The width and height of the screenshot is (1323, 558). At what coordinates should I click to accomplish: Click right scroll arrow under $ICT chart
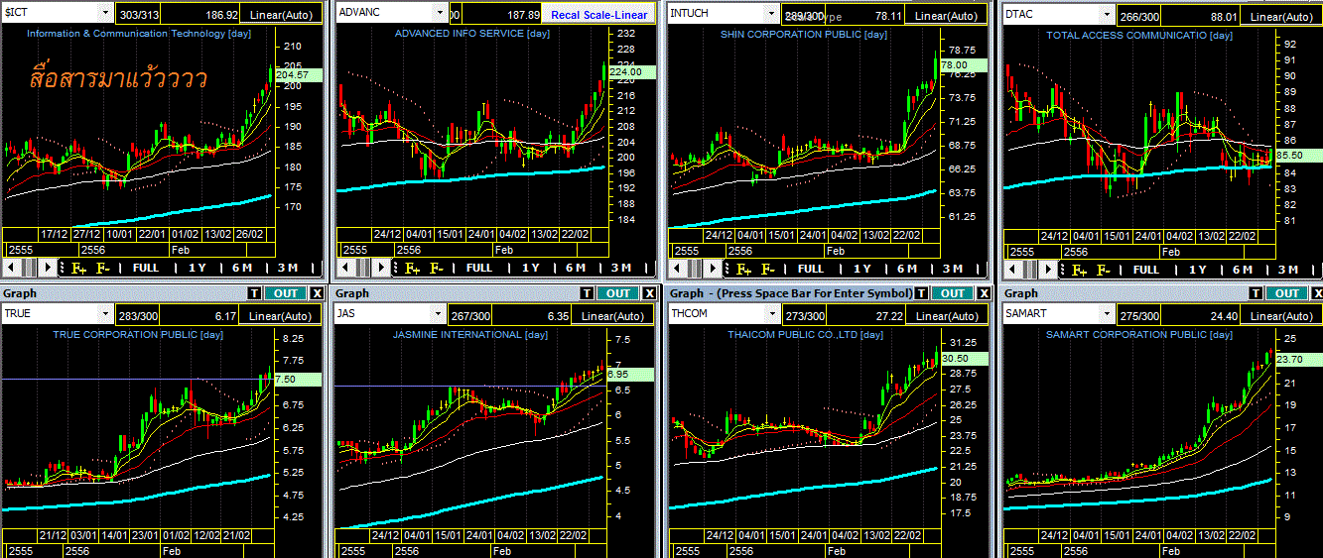point(48,268)
